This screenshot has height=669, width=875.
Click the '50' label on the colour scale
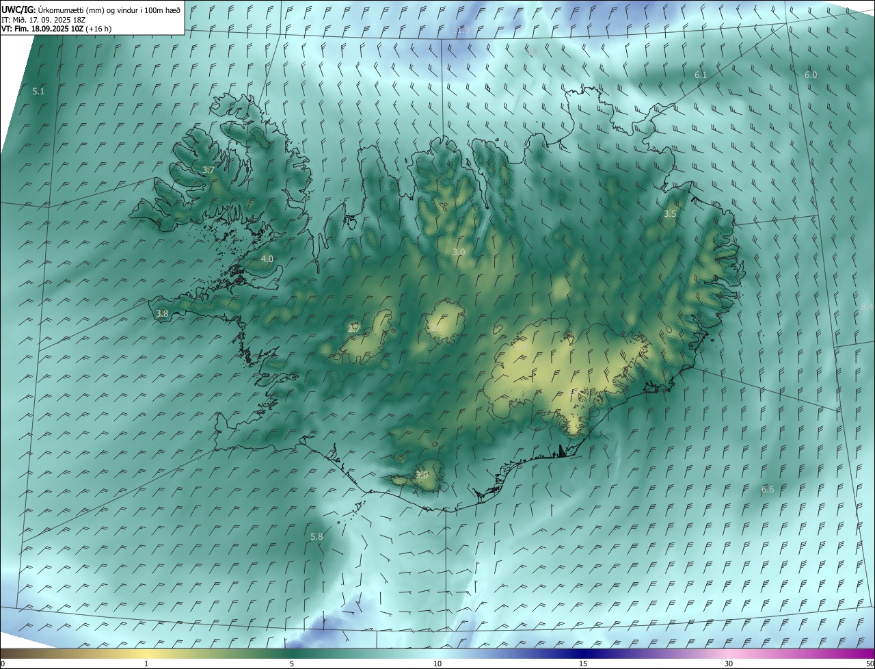coord(870,664)
